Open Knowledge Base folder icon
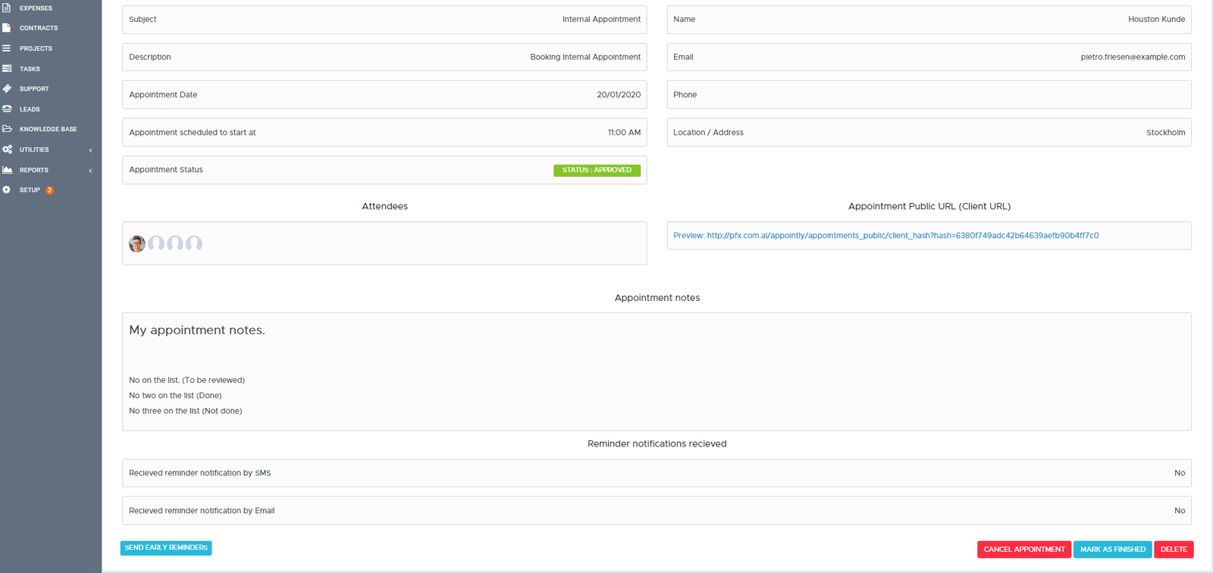The image size is (1213, 573). click(7, 129)
